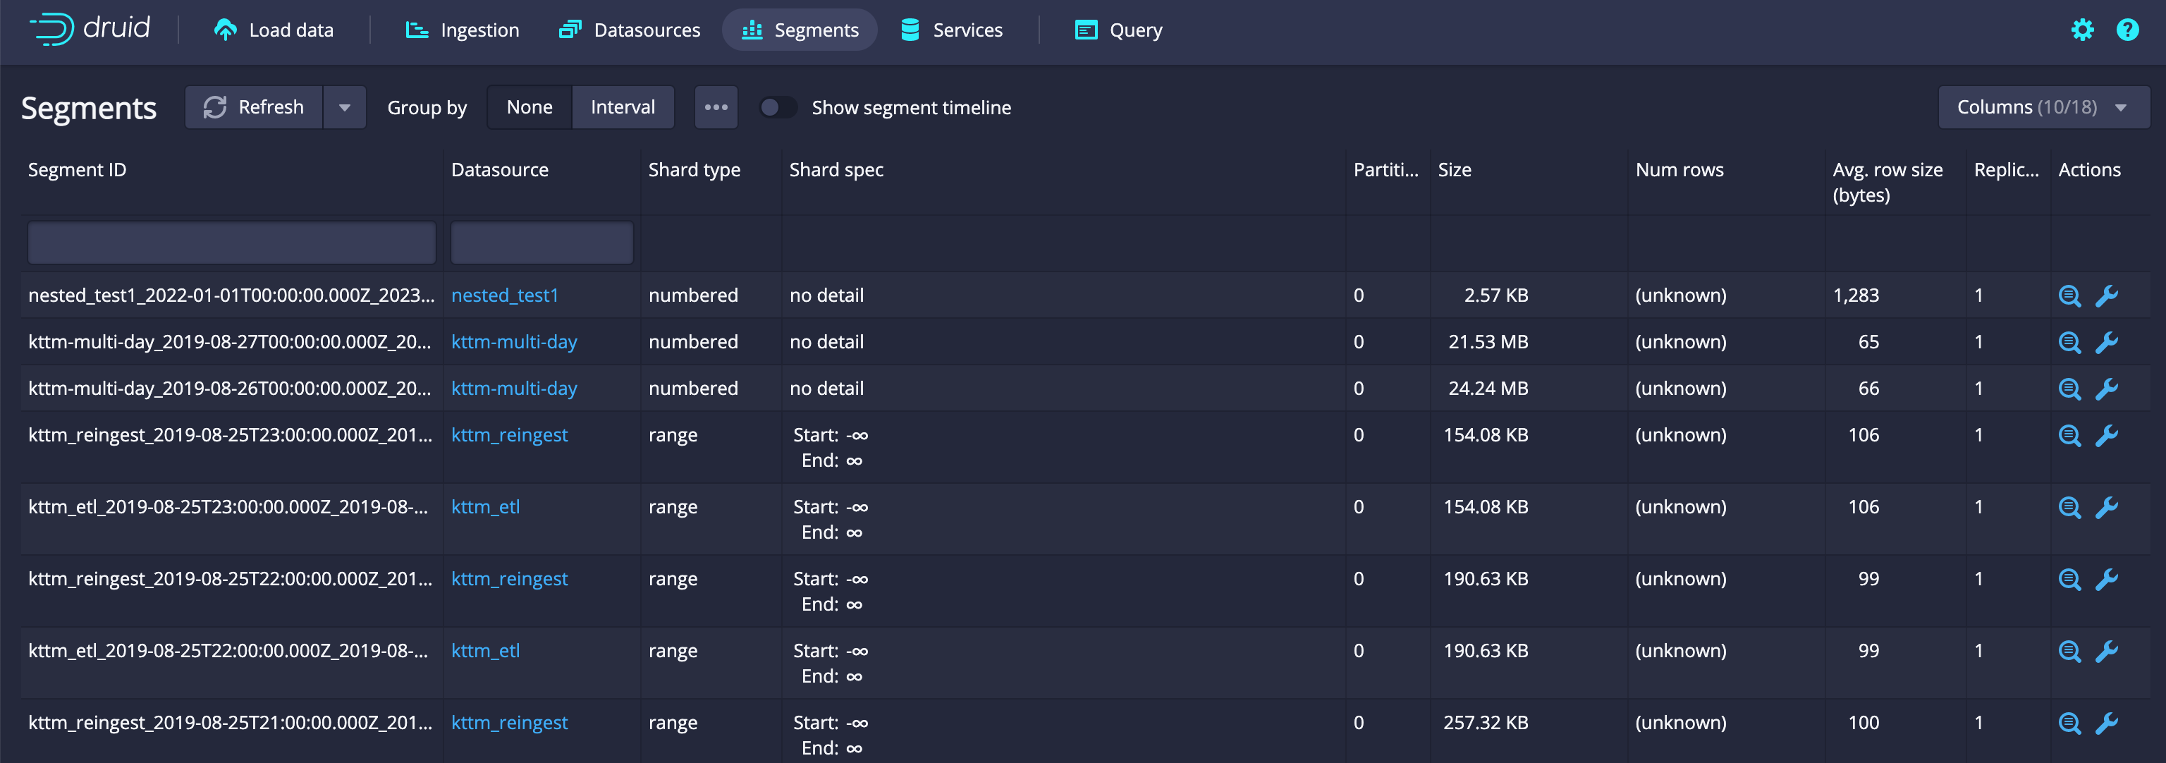Open wrench actions for 21.53 MB segment
The width and height of the screenshot is (2166, 763).
(2106, 343)
